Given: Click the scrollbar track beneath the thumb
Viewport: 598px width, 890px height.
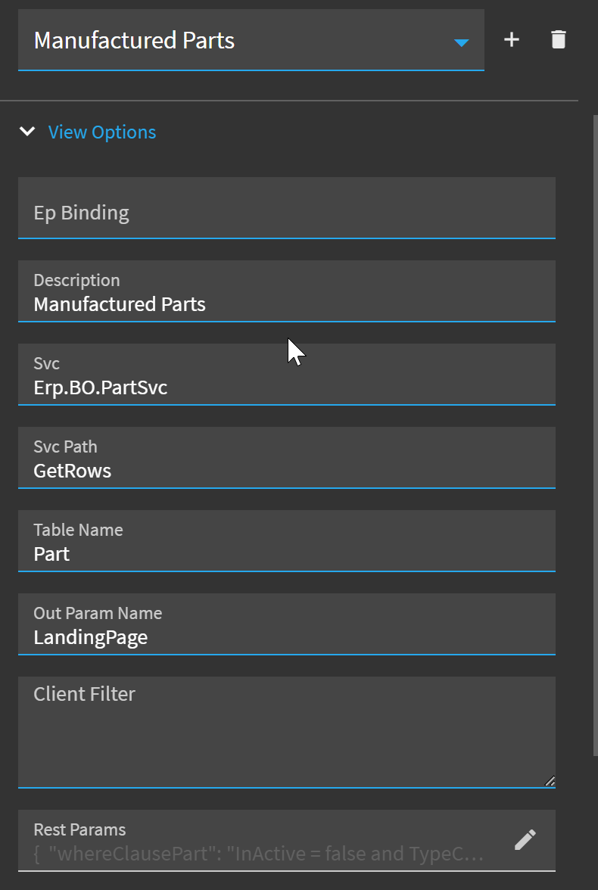Looking at the screenshot, I should (x=595, y=823).
